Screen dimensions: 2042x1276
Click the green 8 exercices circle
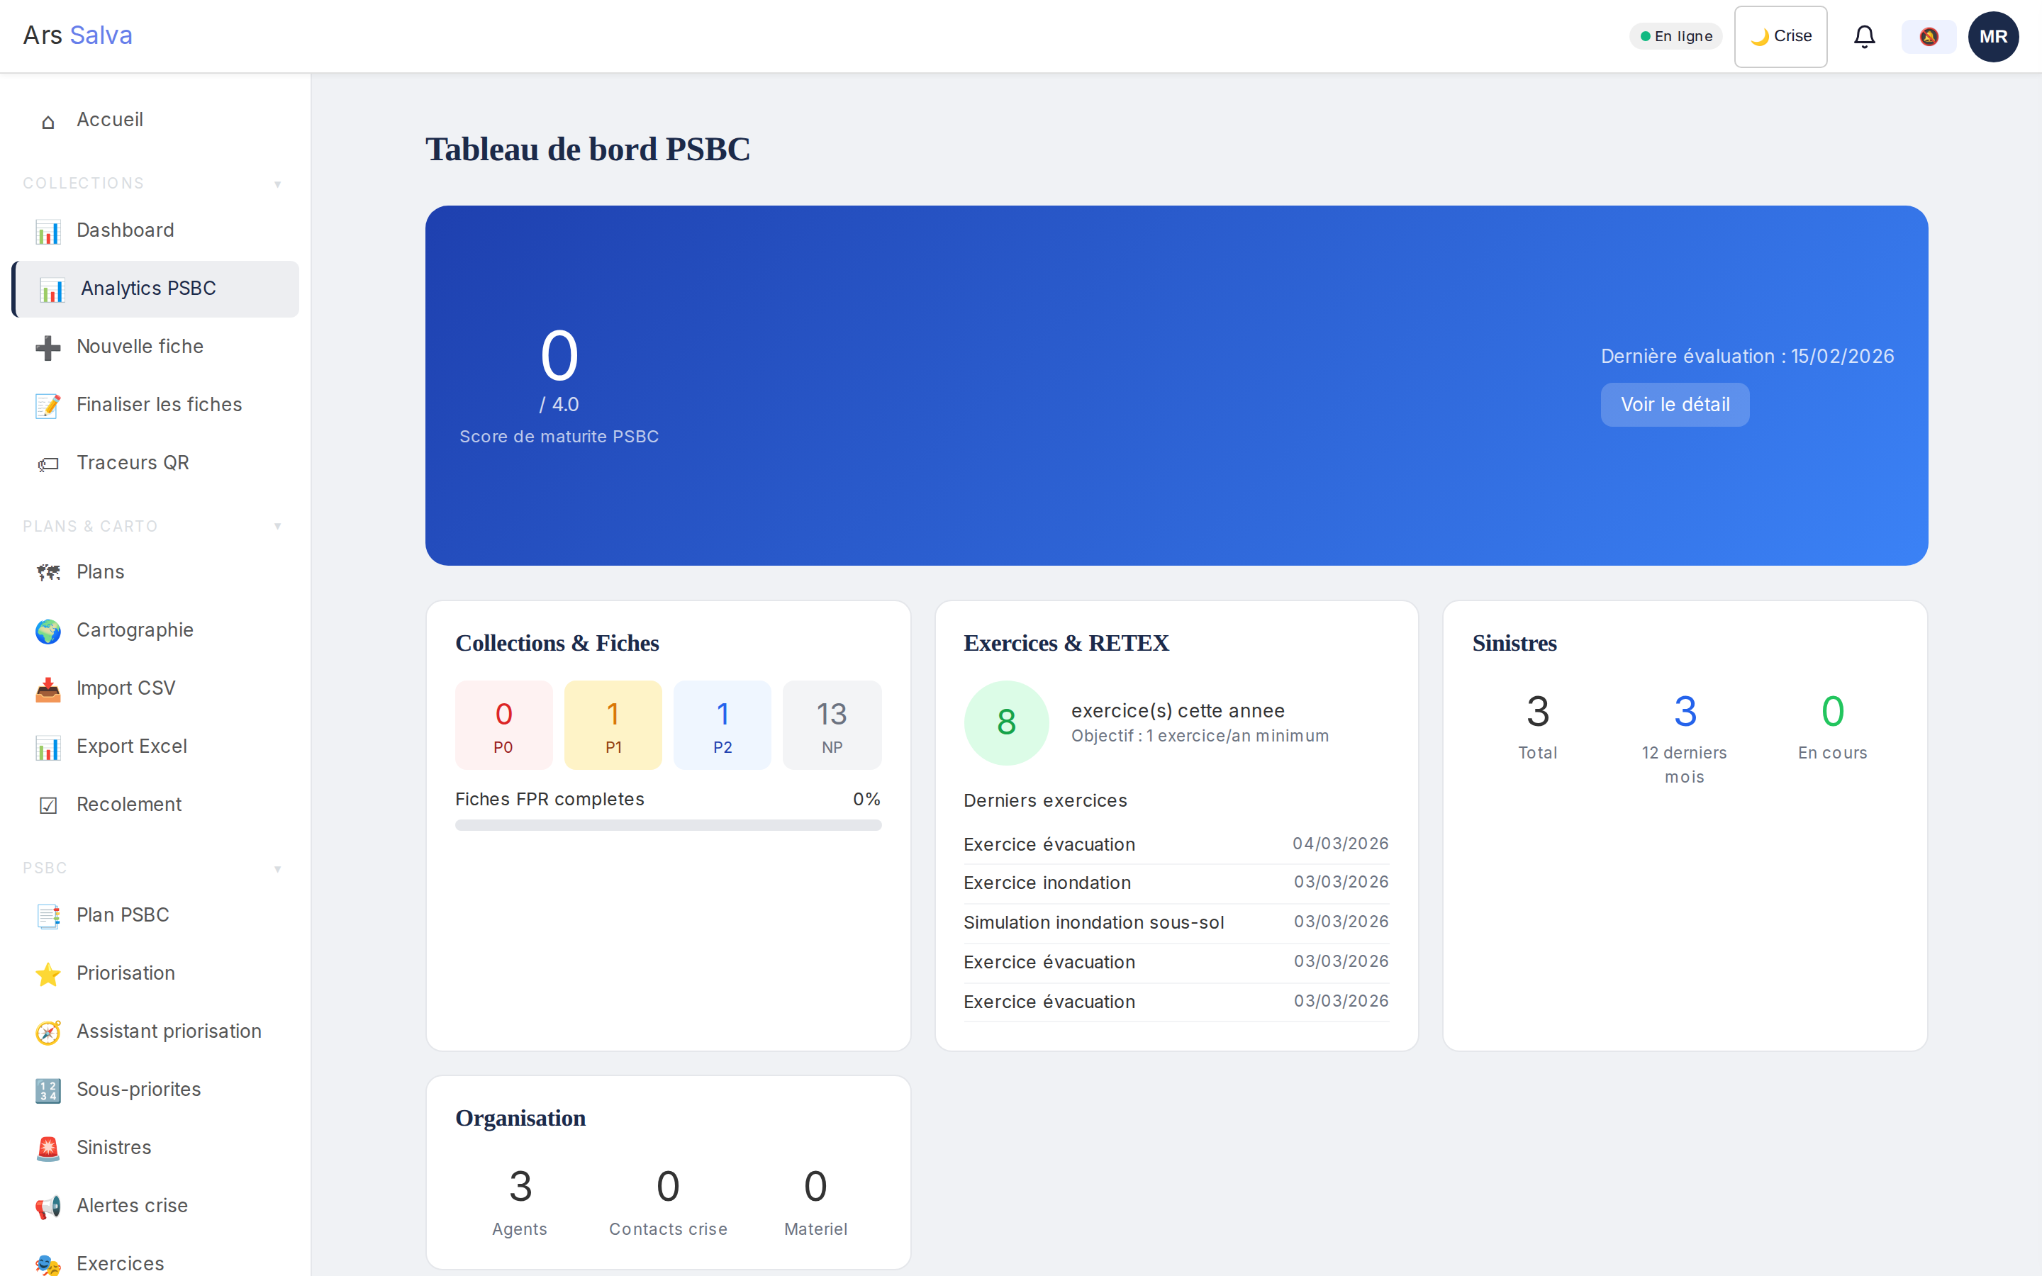coord(1007,723)
